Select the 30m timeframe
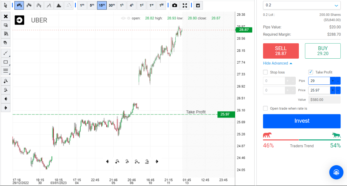This screenshot has height=186, width=347. (112, 5)
